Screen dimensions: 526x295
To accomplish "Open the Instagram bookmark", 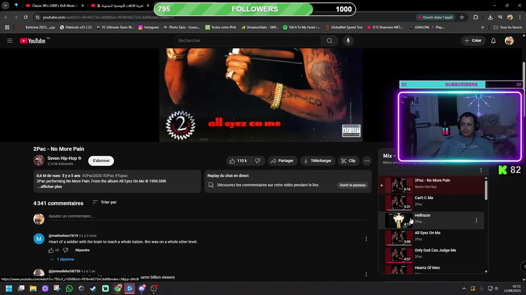I will point(148,27).
